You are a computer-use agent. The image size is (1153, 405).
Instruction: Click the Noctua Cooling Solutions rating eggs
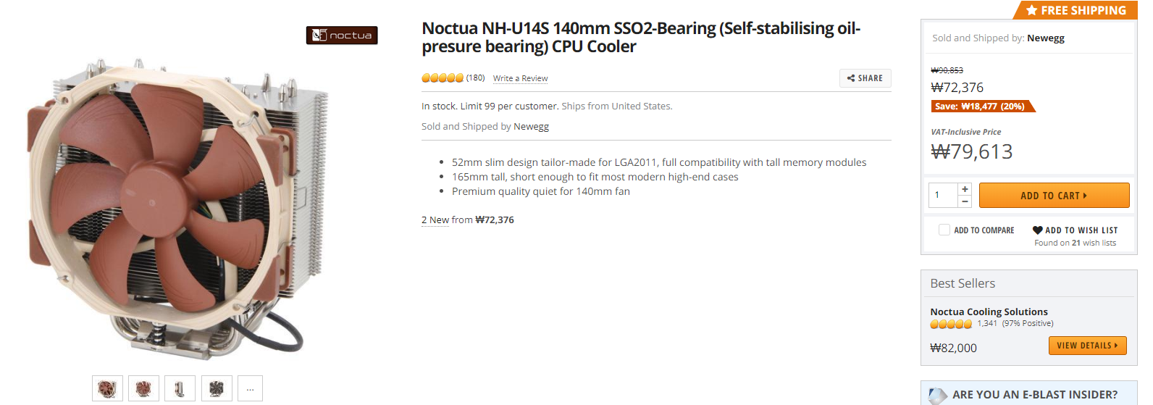click(x=951, y=324)
